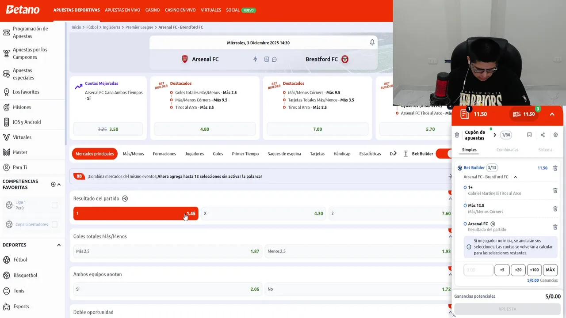
Task: Open the lightning live tracker icon
Action: click(x=255, y=59)
